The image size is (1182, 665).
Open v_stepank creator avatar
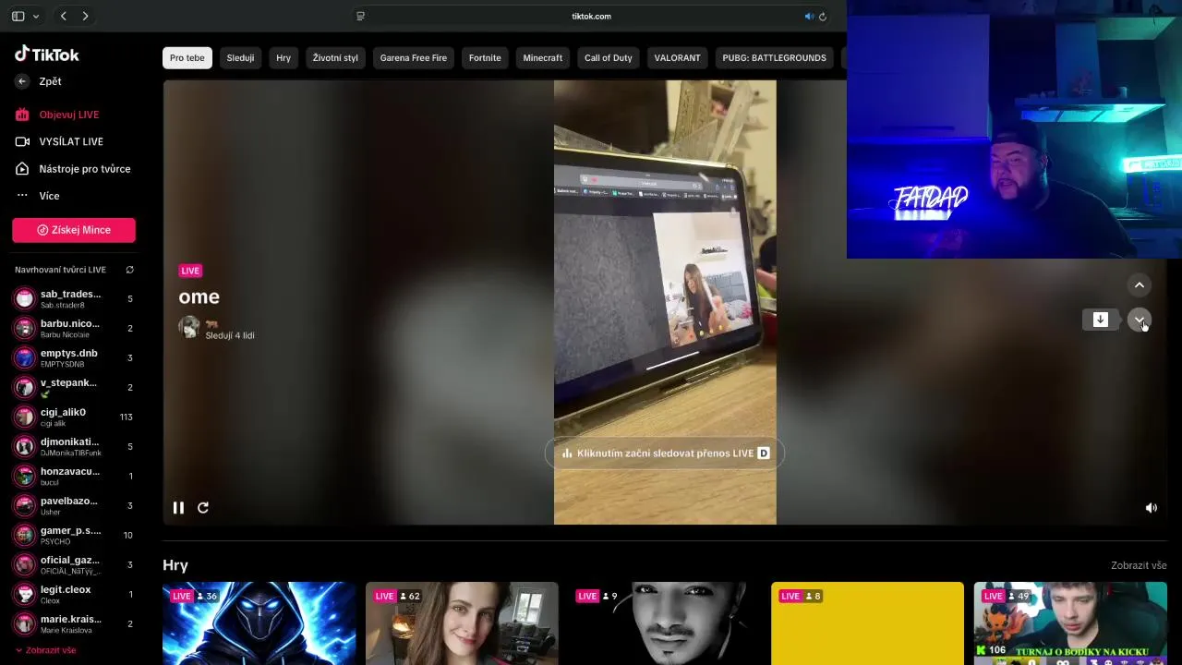pos(25,387)
